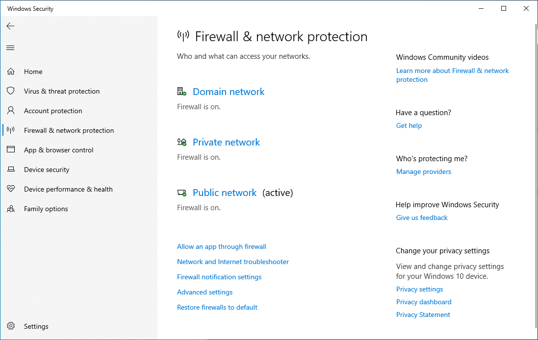Image resolution: width=538 pixels, height=340 pixels.
Task: Open Family options
Action: pos(46,208)
